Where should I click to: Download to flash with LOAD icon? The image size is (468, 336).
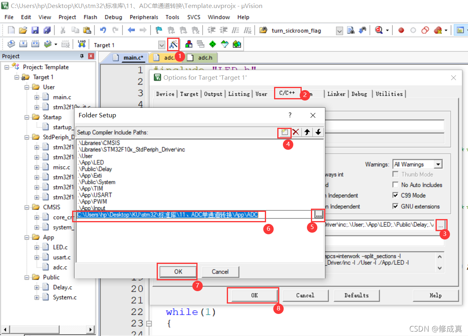pos(81,44)
